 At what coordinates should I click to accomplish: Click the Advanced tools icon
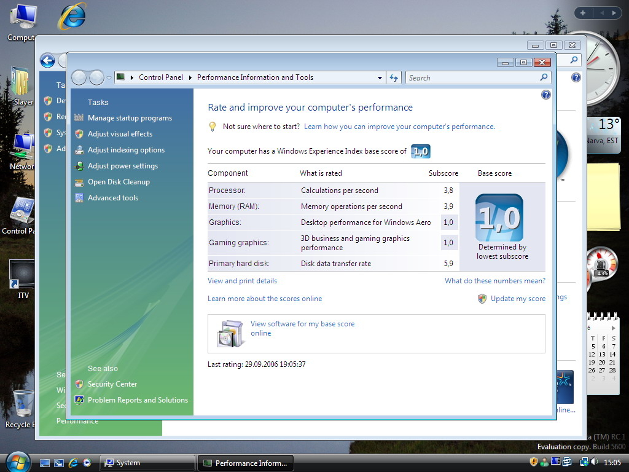(79, 198)
